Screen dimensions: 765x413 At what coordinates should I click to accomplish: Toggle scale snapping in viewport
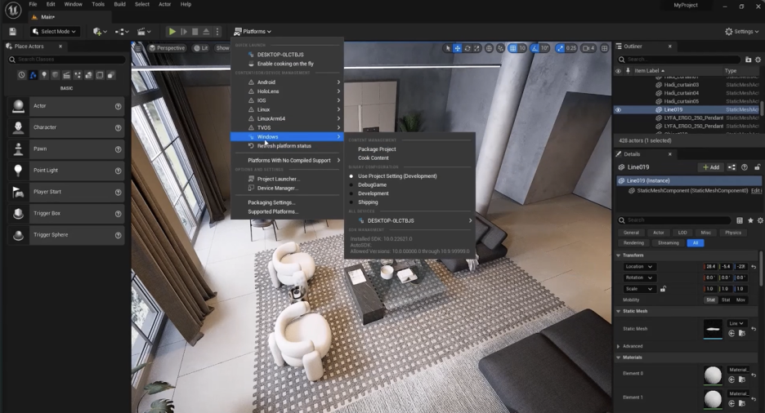[560, 48]
